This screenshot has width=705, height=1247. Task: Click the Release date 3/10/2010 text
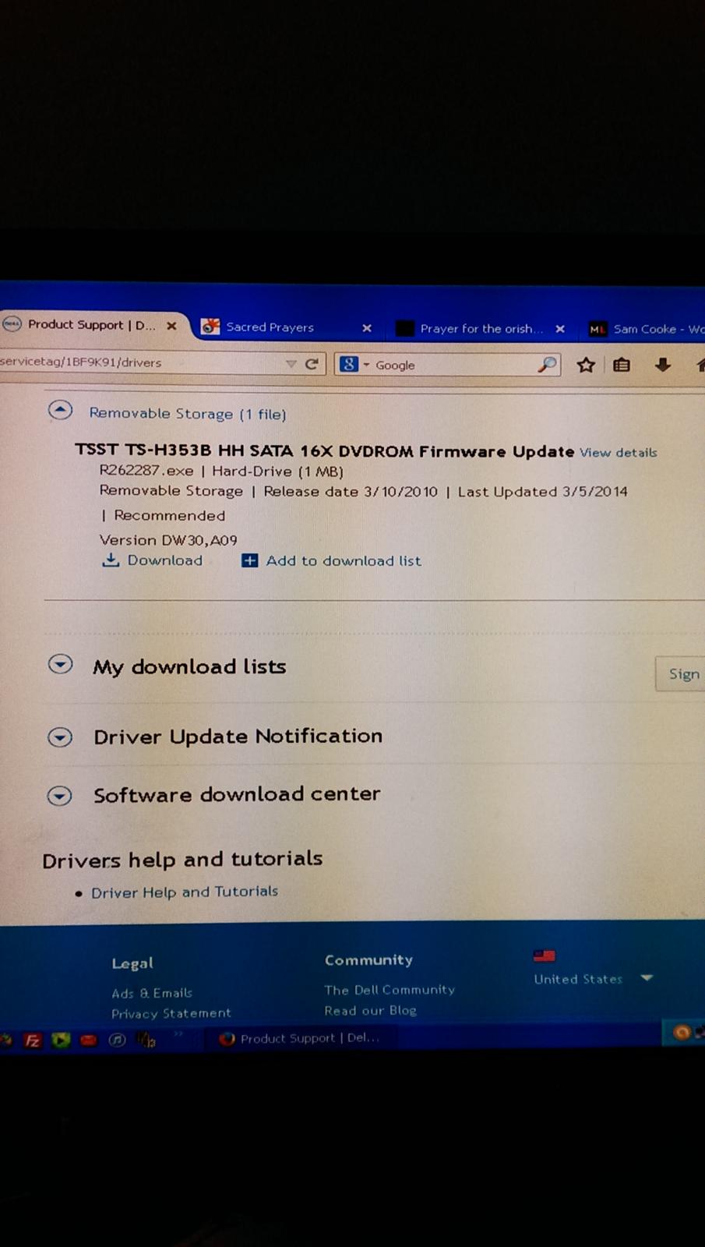click(x=351, y=491)
